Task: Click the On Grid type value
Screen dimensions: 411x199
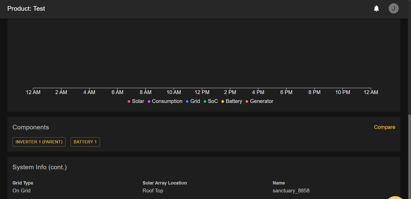Action: click(21, 191)
